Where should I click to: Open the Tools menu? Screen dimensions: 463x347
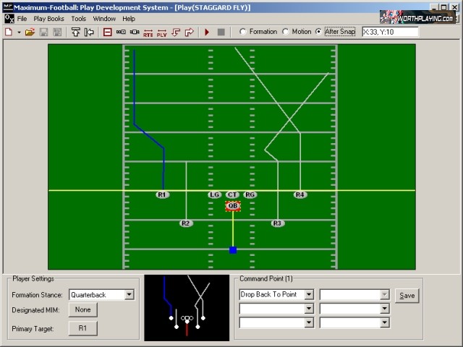click(x=79, y=18)
